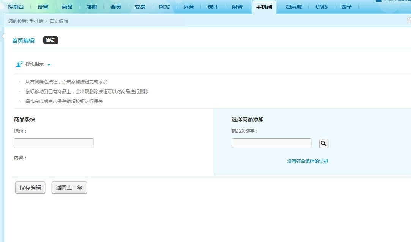
Task: Click the 操作提示 person icon
Action: coord(19,64)
